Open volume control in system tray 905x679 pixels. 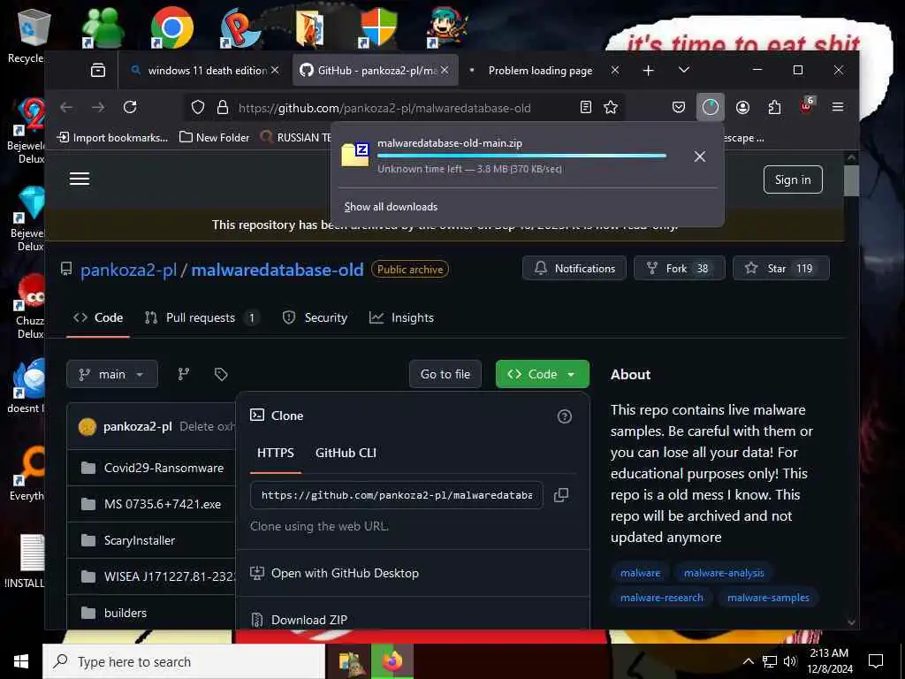[x=790, y=661]
